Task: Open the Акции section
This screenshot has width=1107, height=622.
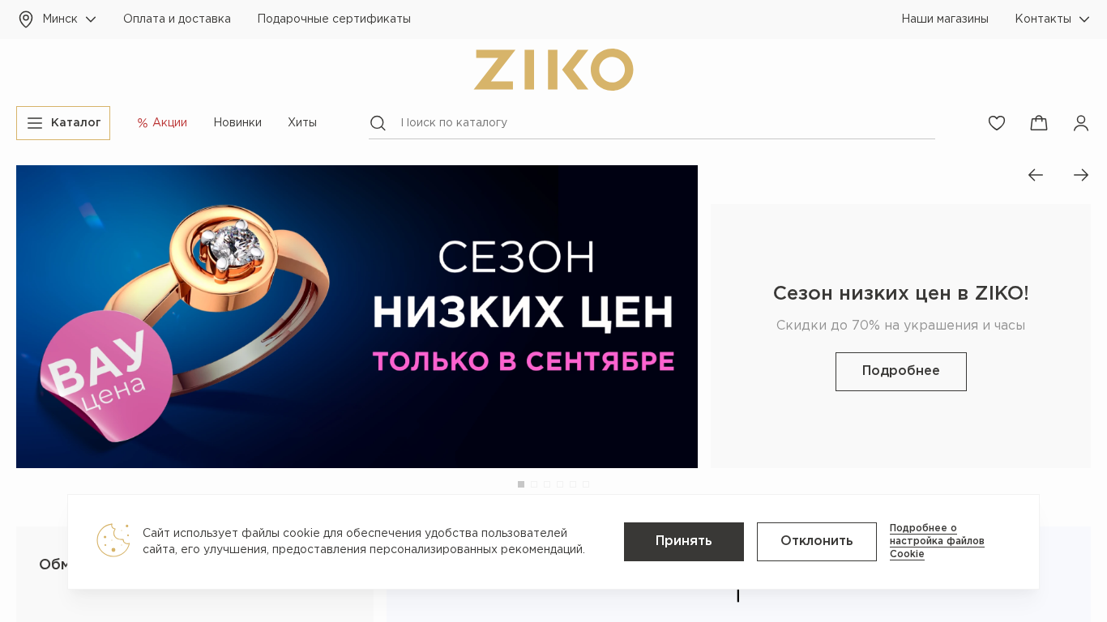Action: [x=162, y=123]
